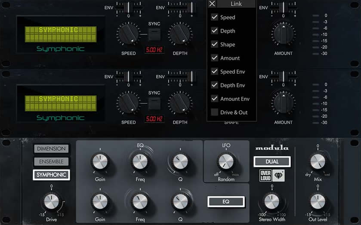Click the upper unit AMOUNT knob
This screenshot has height=225, width=361.
point(284,34)
